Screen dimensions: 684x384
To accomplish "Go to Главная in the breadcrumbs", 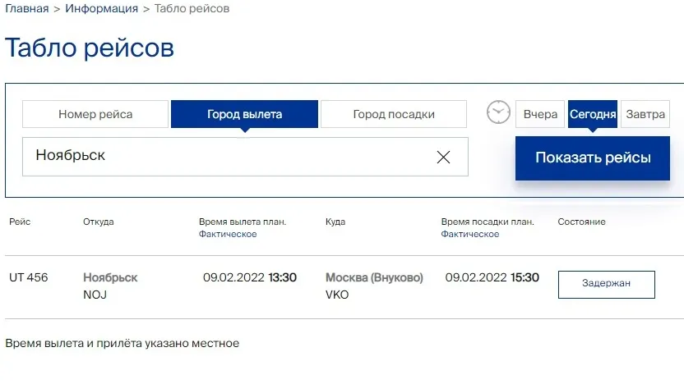I will (x=26, y=9).
